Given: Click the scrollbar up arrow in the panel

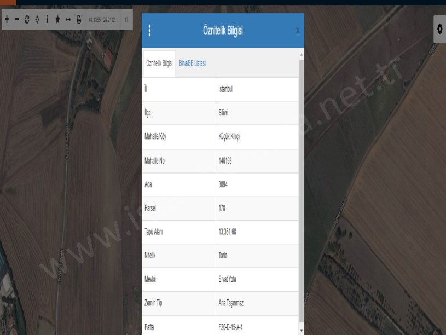Looking at the screenshot, I should pyautogui.click(x=302, y=54).
